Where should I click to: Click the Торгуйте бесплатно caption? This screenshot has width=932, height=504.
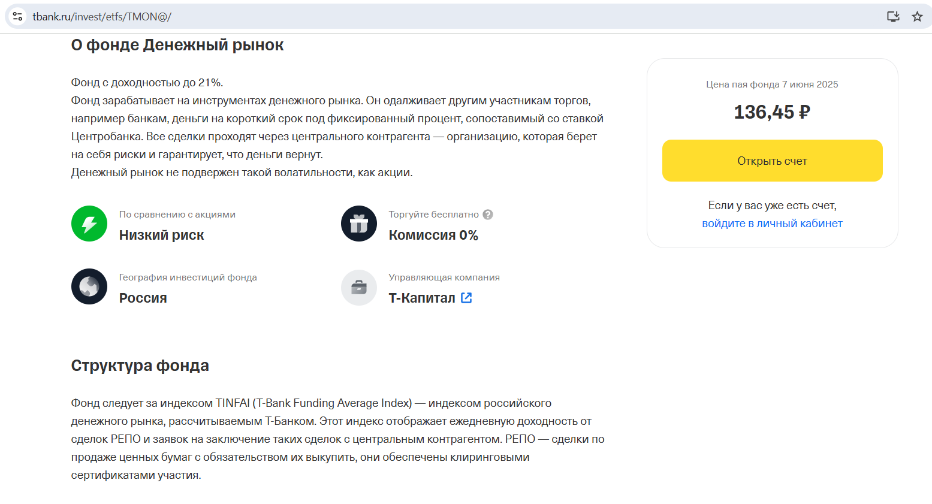pos(433,215)
